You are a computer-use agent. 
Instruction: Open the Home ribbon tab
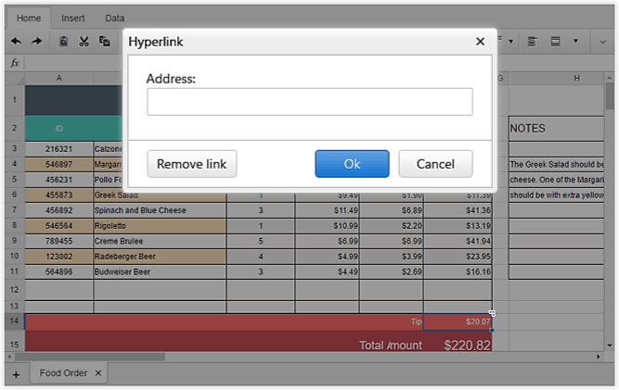(29, 19)
